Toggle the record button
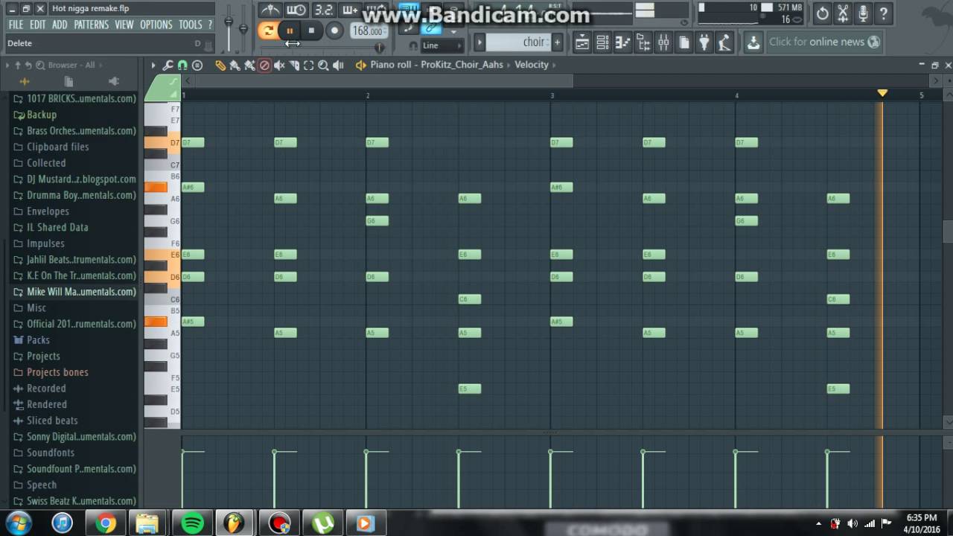Image resolution: width=953 pixels, height=536 pixels. tap(334, 31)
